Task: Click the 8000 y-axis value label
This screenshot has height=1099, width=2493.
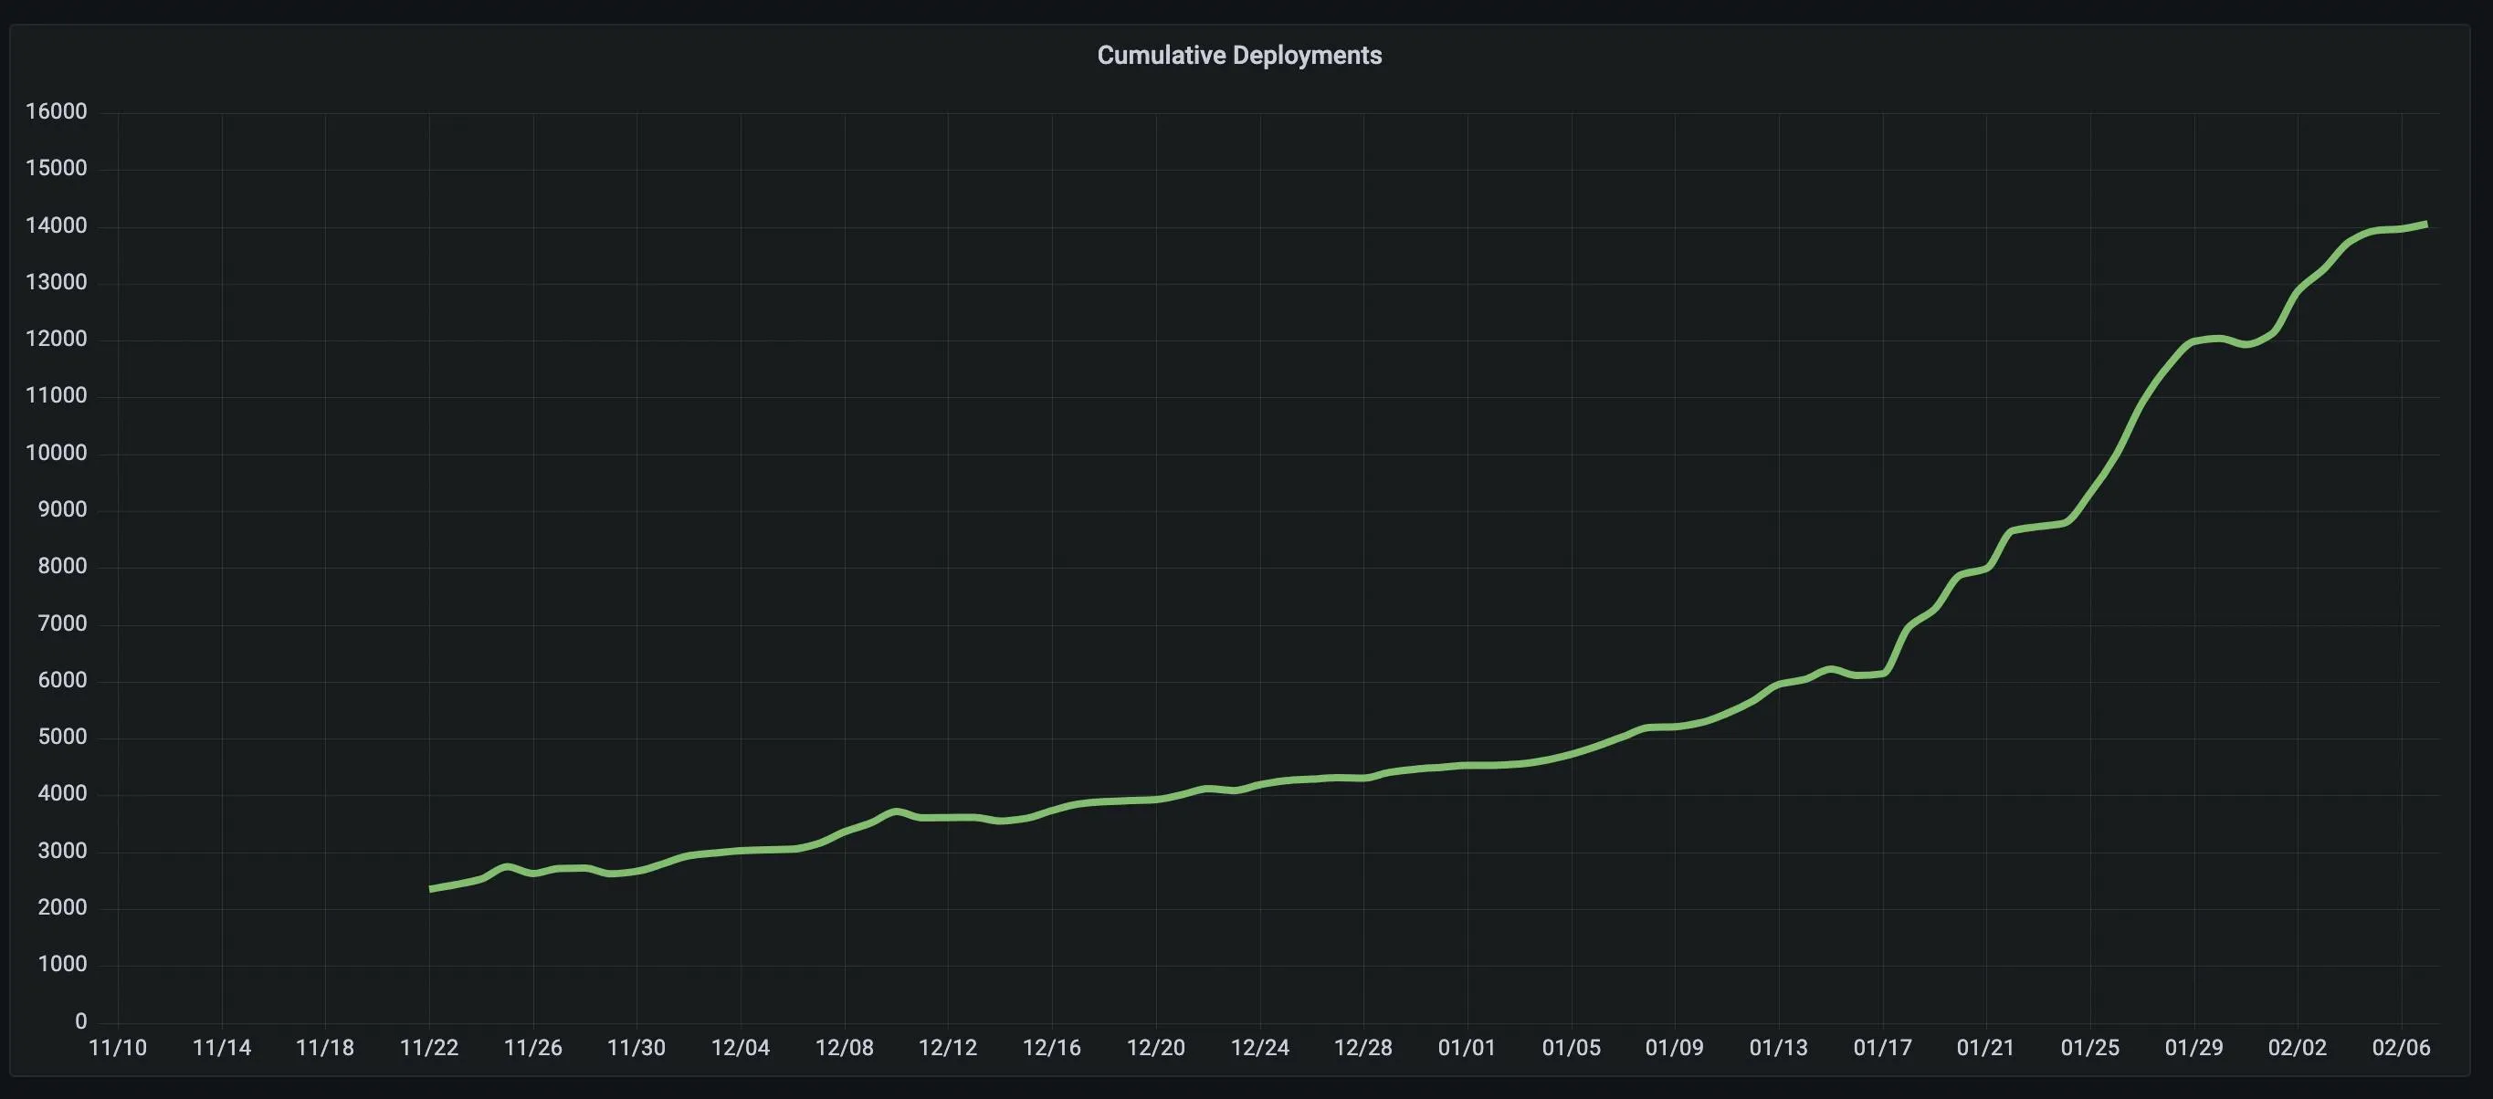Action: [61, 566]
